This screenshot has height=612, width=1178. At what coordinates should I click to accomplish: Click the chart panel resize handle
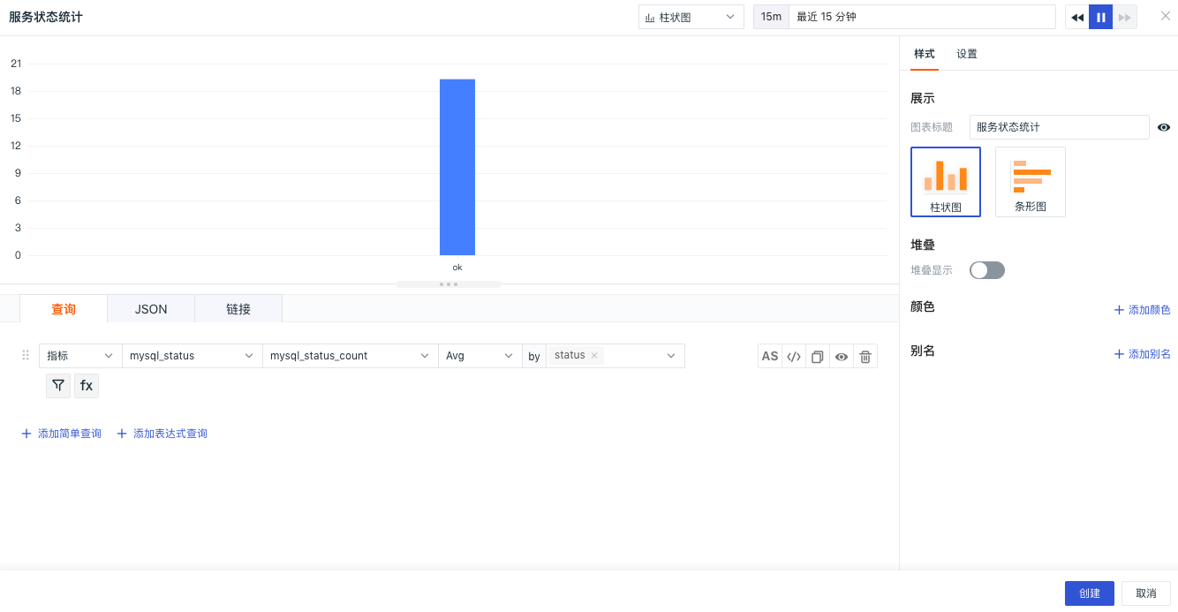click(x=449, y=284)
